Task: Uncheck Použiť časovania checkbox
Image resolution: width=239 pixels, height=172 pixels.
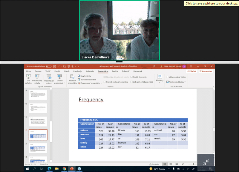Action: pos(132,77)
